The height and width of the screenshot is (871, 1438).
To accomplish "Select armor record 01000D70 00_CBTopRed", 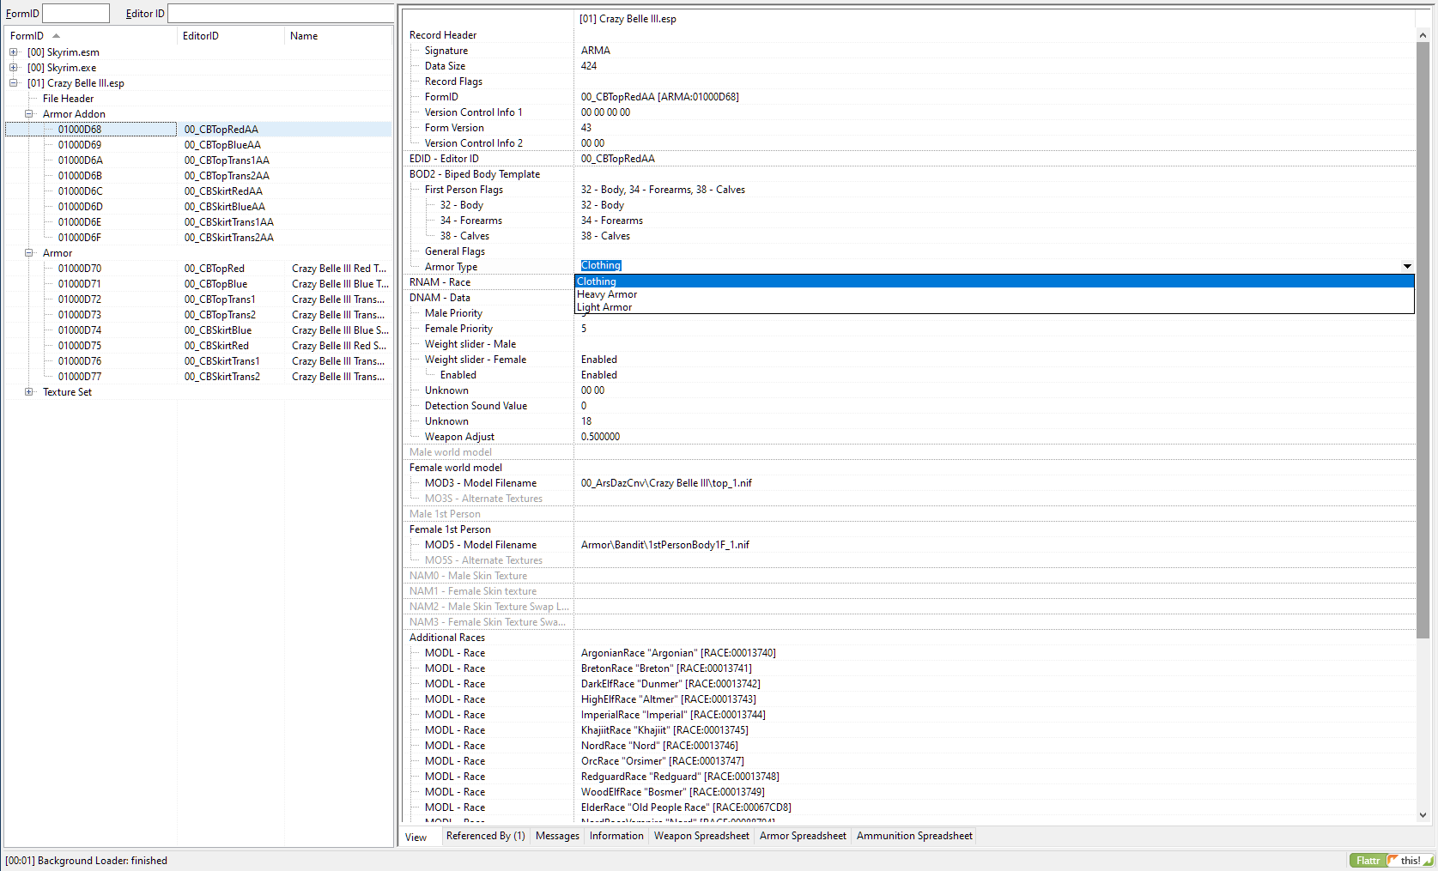I will point(198,269).
